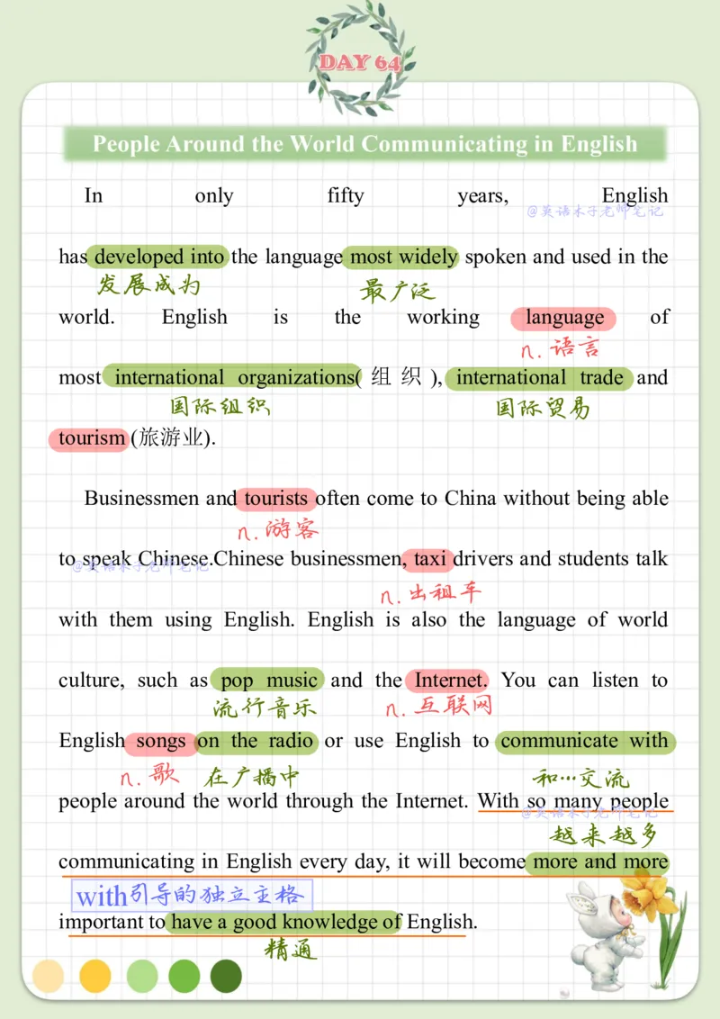Image resolution: width=720 pixels, height=1019 pixels.
Task: Click the handwritten note '最广泛'
Action: tap(396, 290)
